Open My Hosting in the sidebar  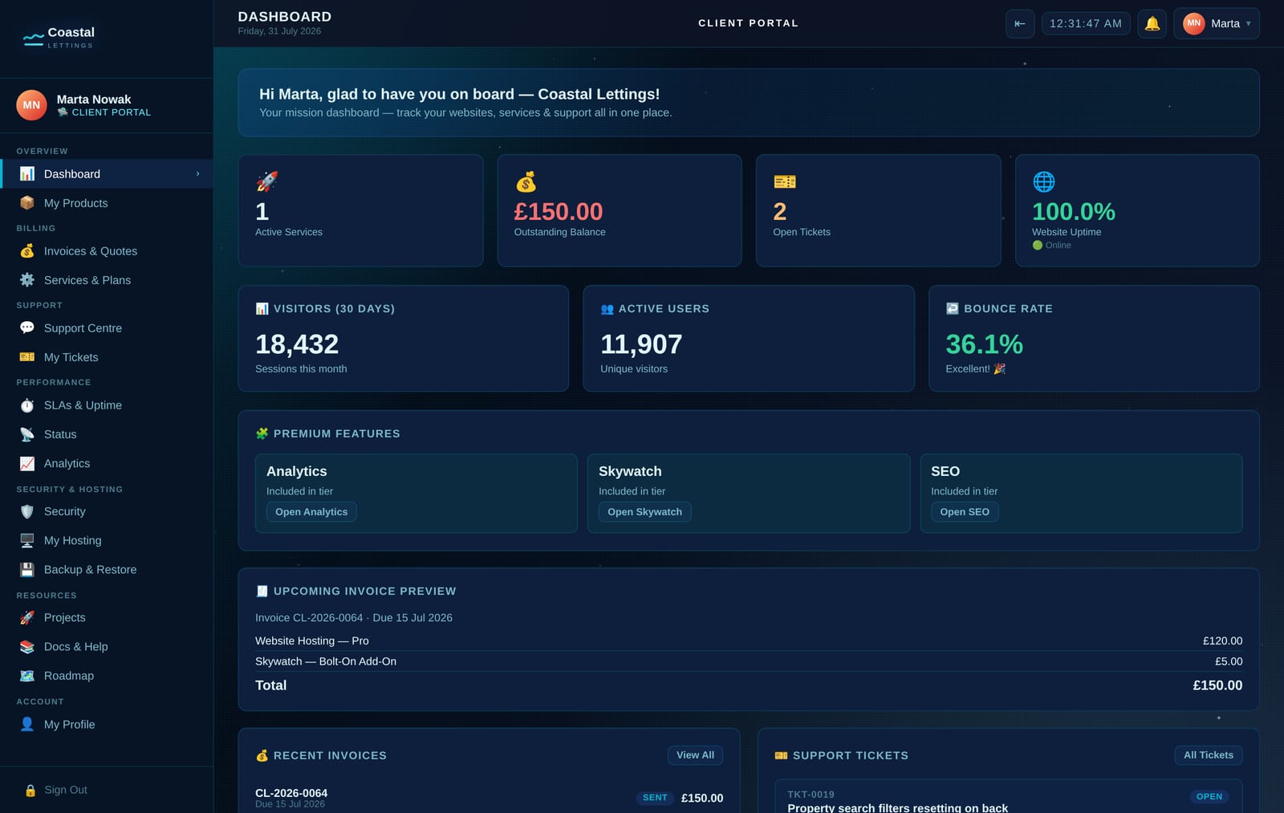[107, 541]
